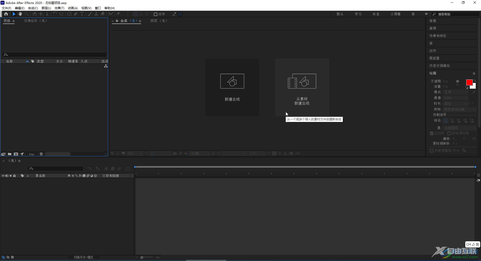The image size is (481, 261).
Task: Select the Zoom magnifier tool
Action: (x=27, y=14)
